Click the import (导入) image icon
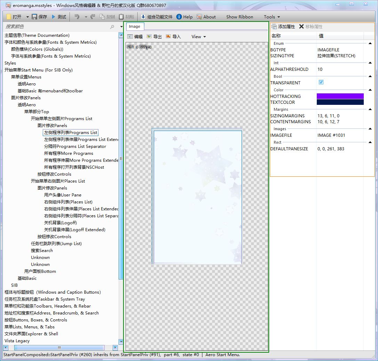This screenshot has width=378, height=361. [x=168, y=36]
